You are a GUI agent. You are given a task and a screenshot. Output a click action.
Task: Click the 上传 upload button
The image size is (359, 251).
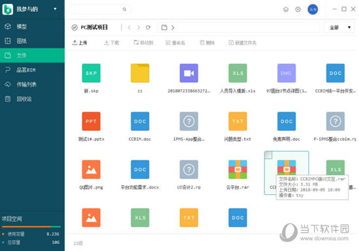[80, 43]
